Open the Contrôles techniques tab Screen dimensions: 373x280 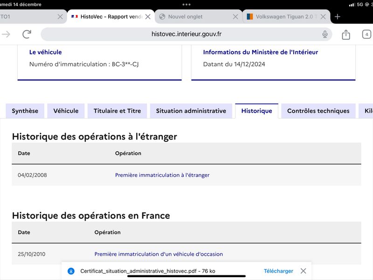[318, 111]
